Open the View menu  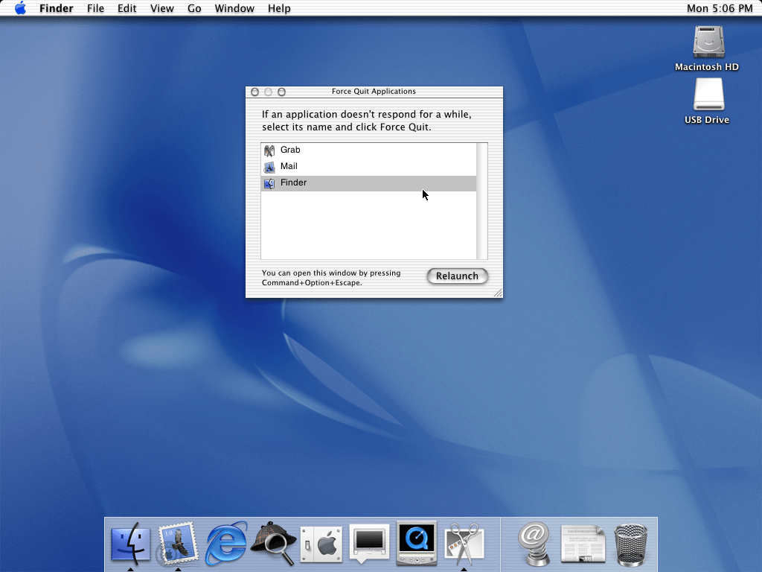pyautogui.click(x=161, y=8)
